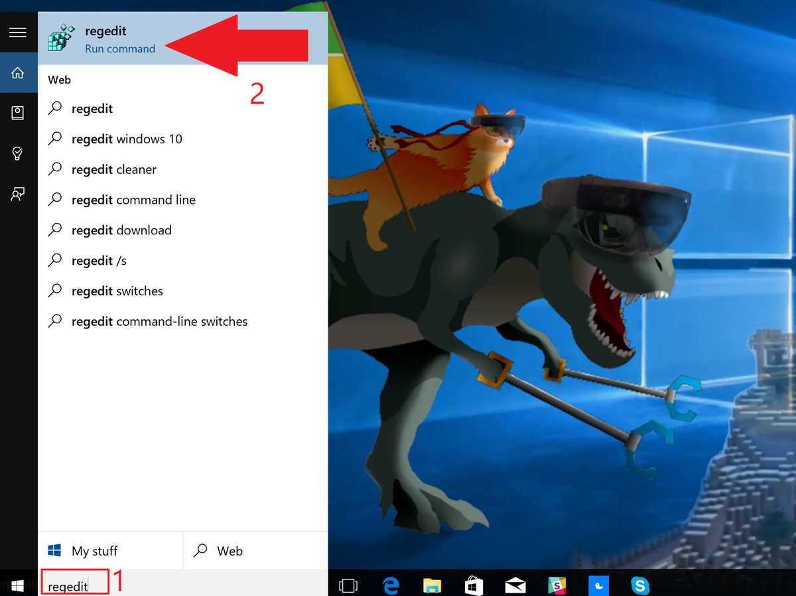The width and height of the screenshot is (796, 596).
Task: Switch to Web search filter
Action: (x=255, y=551)
